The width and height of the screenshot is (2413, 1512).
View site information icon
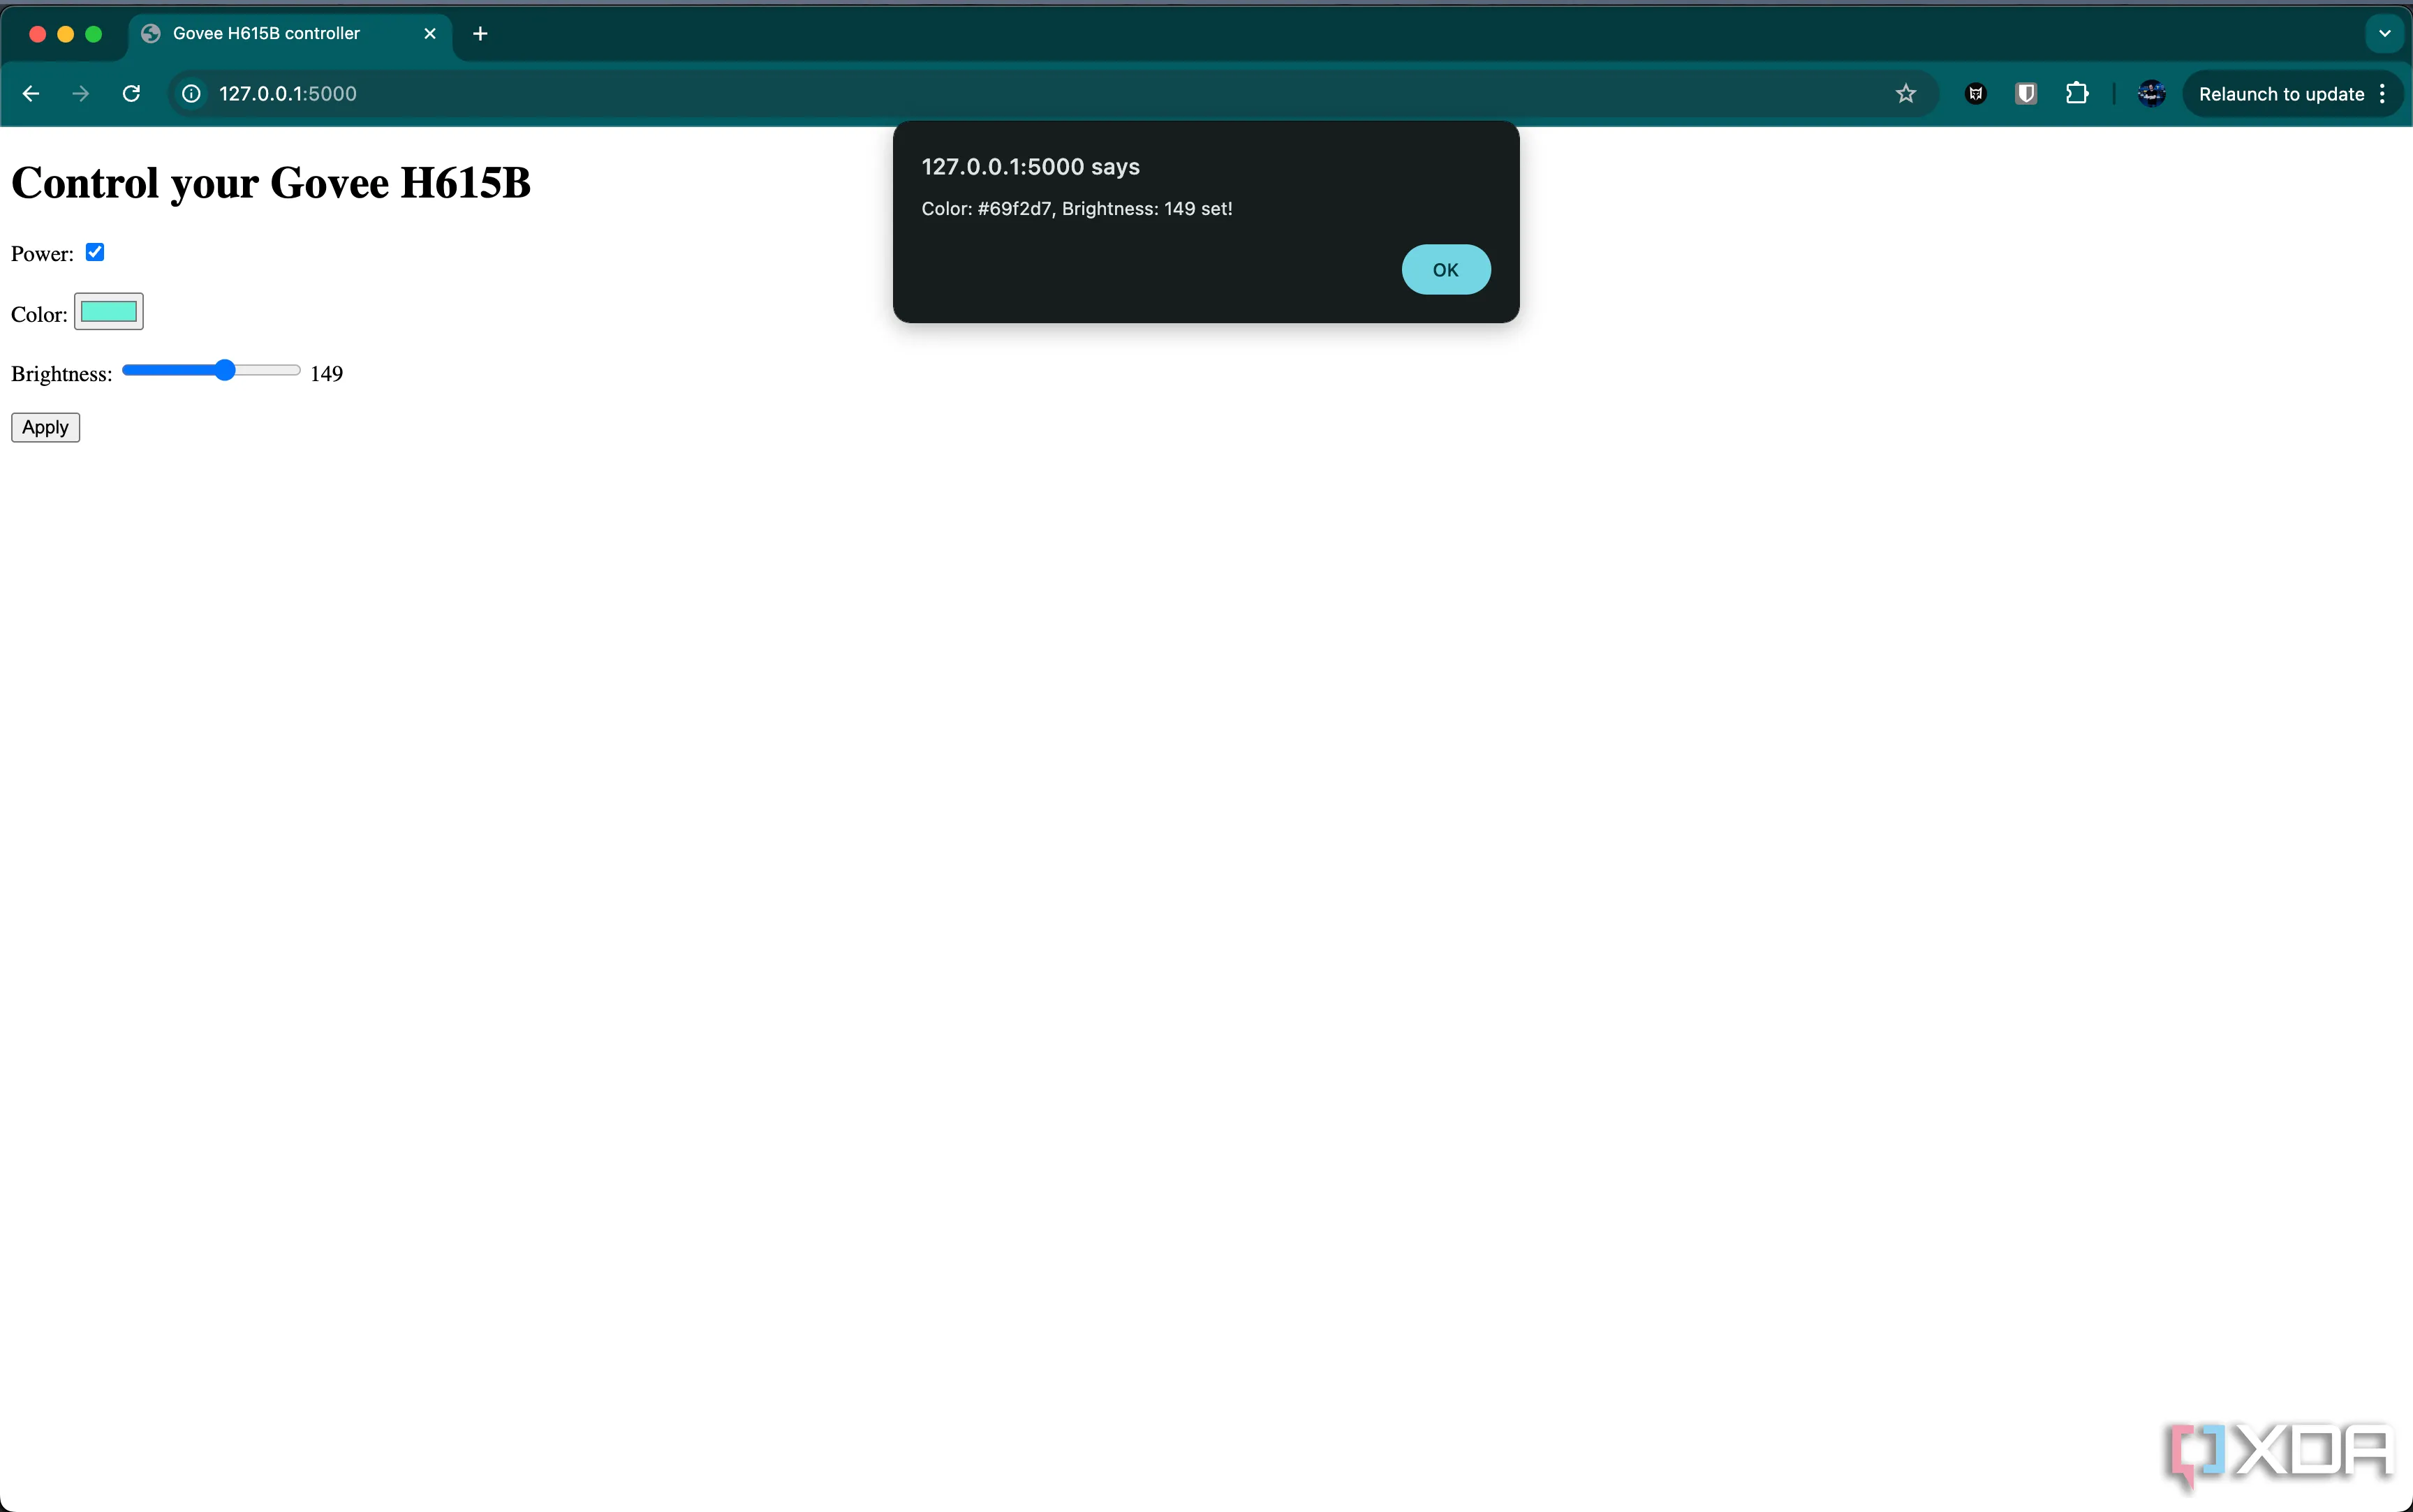(191, 94)
